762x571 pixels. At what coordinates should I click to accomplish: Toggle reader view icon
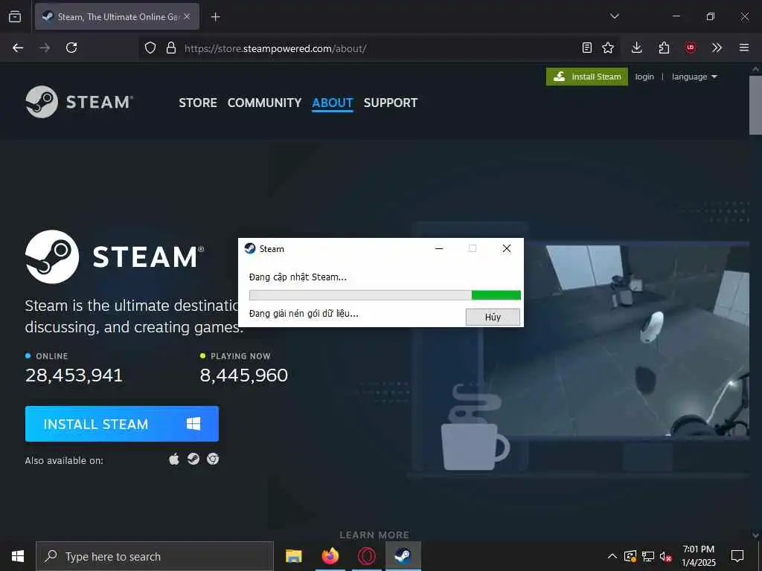click(x=587, y=48)
